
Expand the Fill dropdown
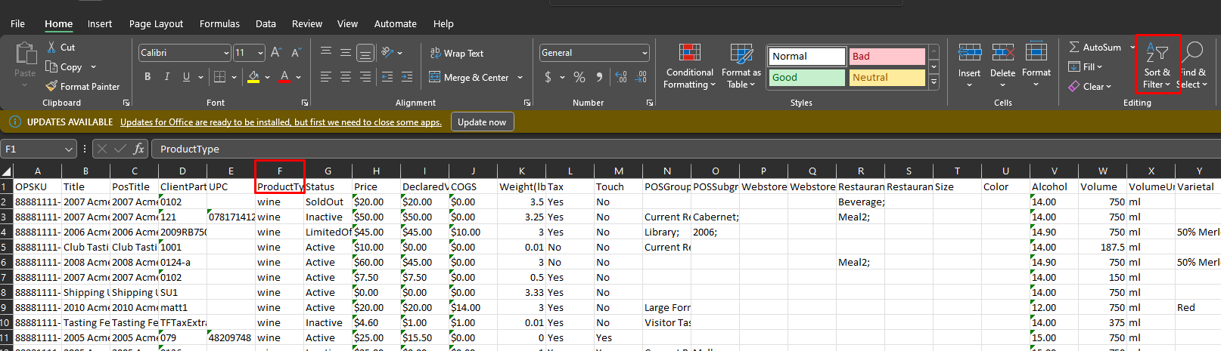1099,66
